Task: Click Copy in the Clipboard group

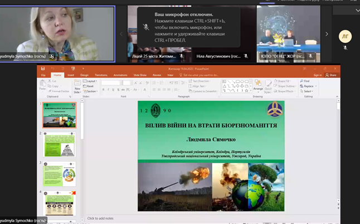Action: tap(53, 86)
